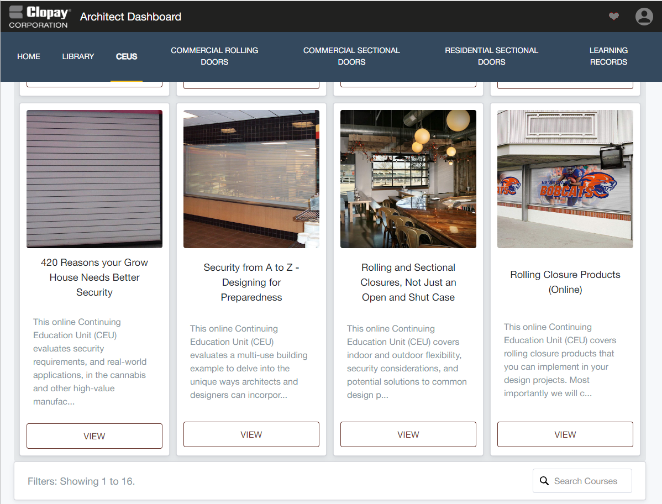This screenshot has width=662, height=504.
Task: Go to the Home tab
Action: pos(29,56)
